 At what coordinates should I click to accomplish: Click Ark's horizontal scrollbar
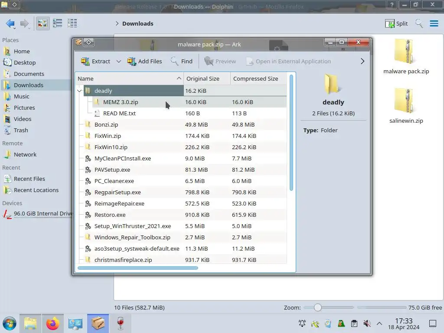[138, 268]
